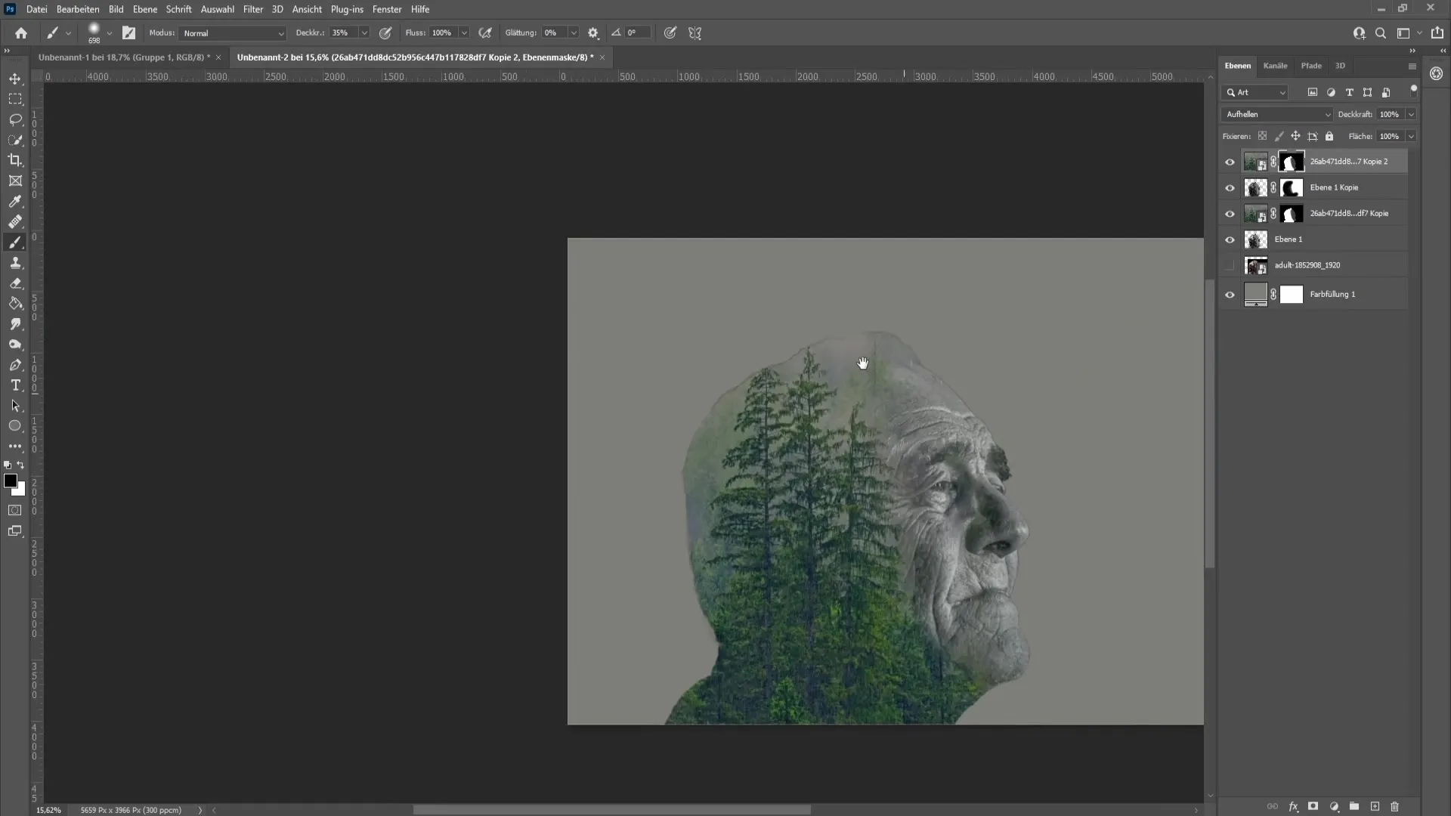Hide the Farbfüllung 1 layer

coord(1230,294)
